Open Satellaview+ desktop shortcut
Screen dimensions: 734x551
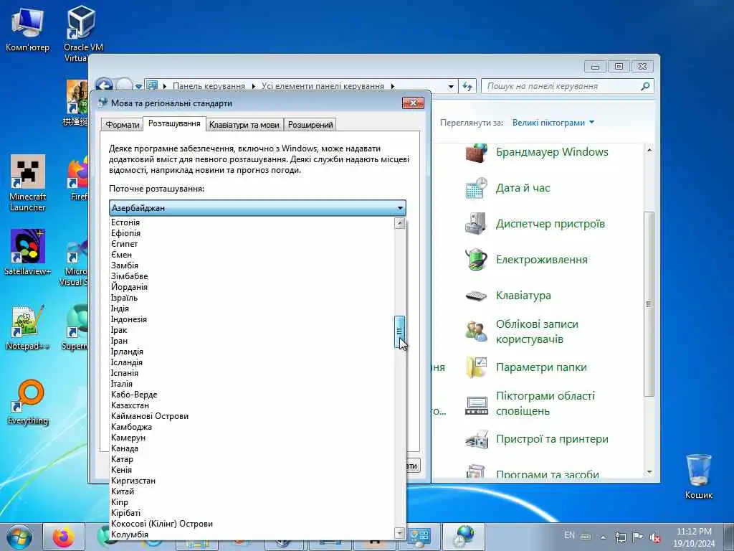(x=27, y=251)
